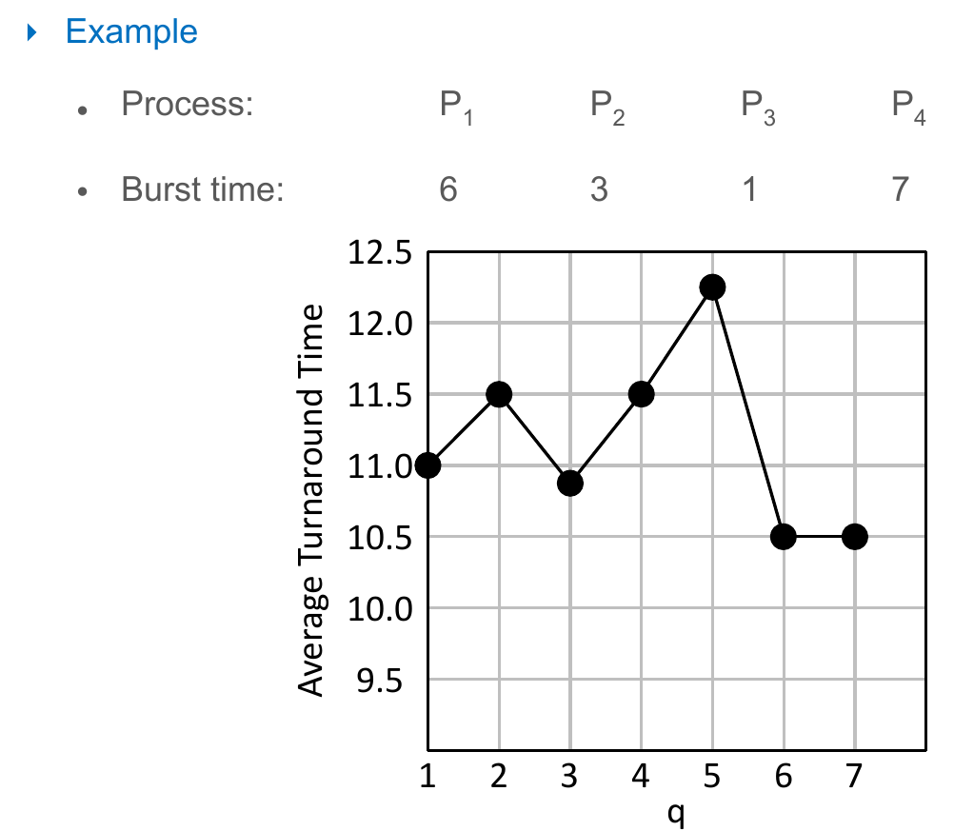Select the P1 process label

point(456,108)
